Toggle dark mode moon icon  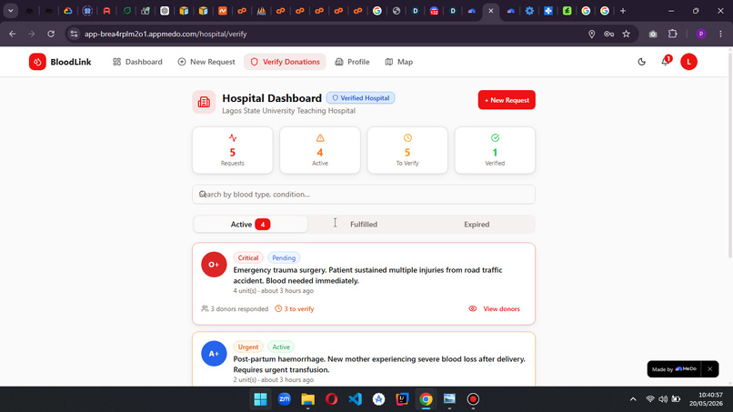tap(641, 62)
